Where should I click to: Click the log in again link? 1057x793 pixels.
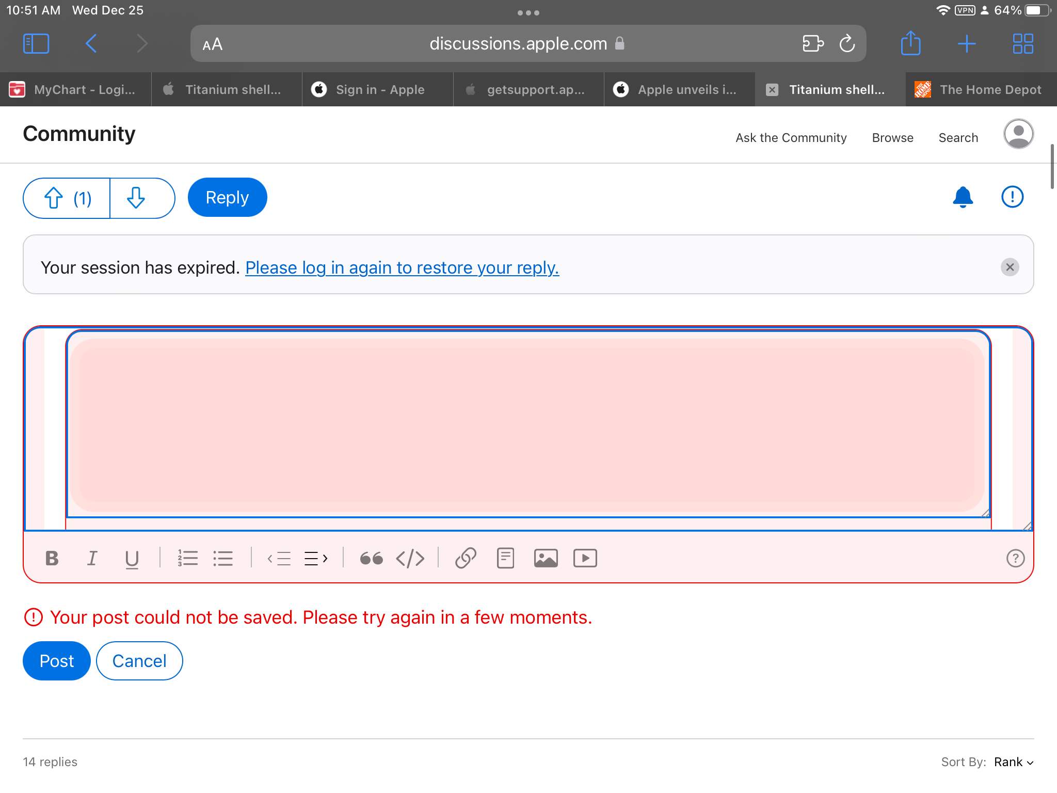[x=402, y=268]
